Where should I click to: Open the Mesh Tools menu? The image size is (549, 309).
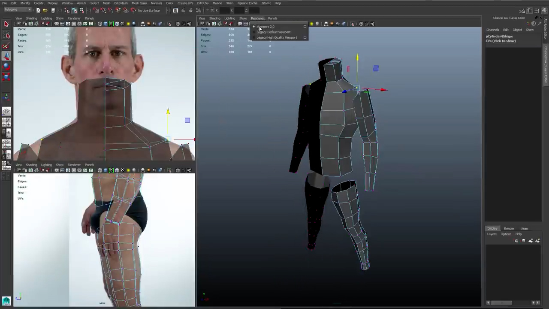(139, 3)
